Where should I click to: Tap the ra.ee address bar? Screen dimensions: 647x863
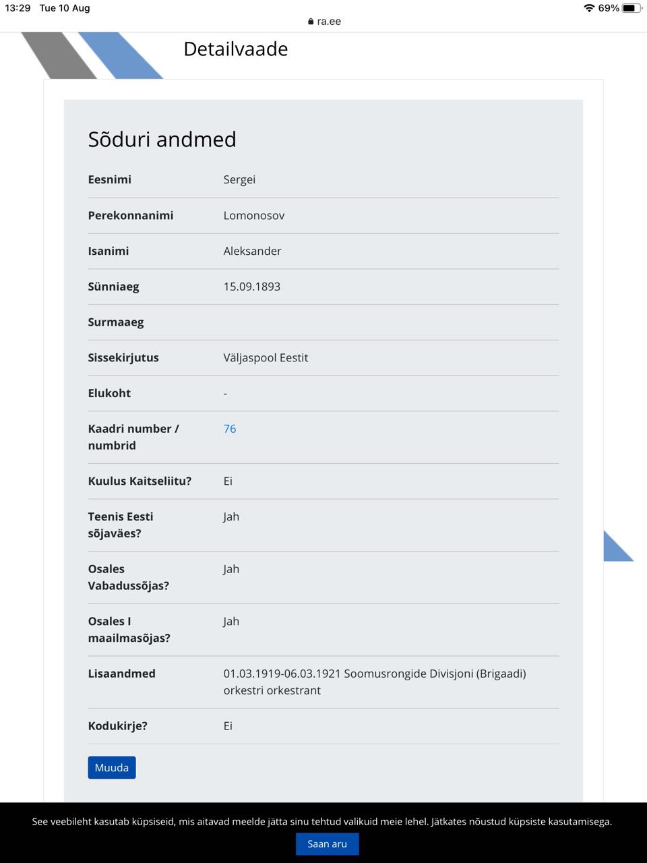328,21
